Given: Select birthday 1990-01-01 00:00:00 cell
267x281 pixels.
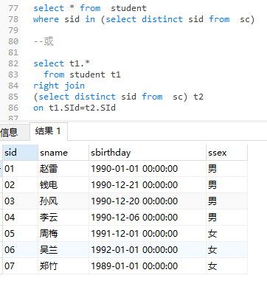Looking at the screenshot, I should tap(148, 169).
